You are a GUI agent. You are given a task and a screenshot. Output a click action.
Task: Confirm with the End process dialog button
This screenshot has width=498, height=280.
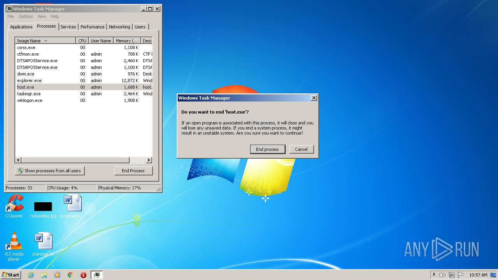click(x=267, y=149)
